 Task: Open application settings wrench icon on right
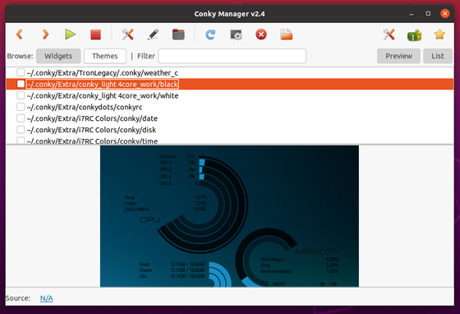point(389,35)
